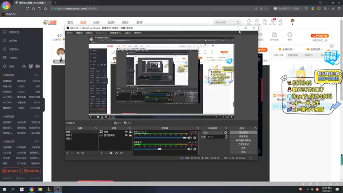Open gear settings for the top mixer channel

tap(195, 138)
